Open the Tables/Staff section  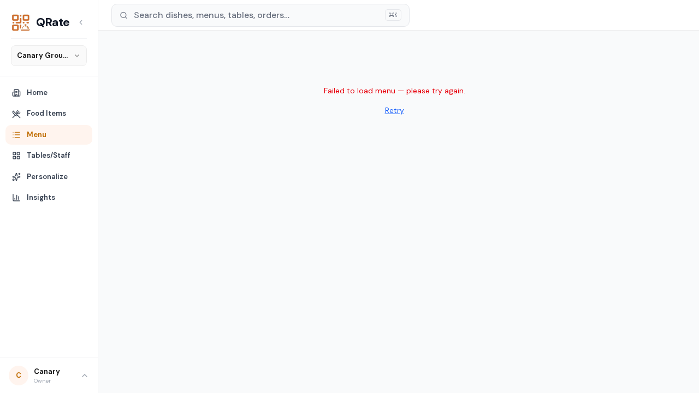(49, 156)
